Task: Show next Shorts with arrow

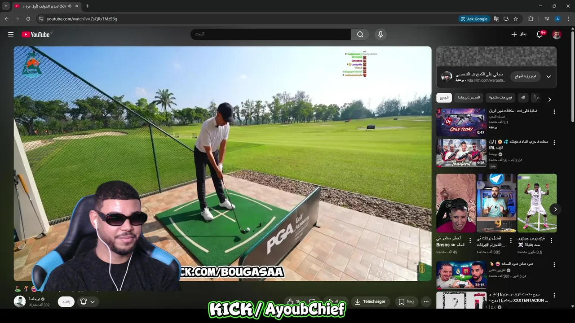Action: (555, 210)
